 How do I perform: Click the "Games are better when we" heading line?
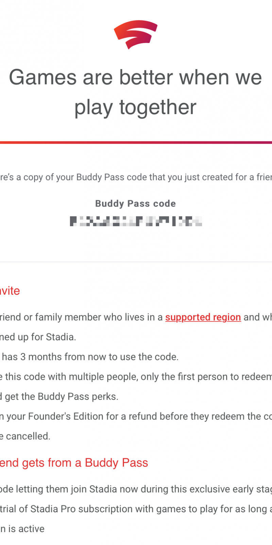tap(135, 77)
